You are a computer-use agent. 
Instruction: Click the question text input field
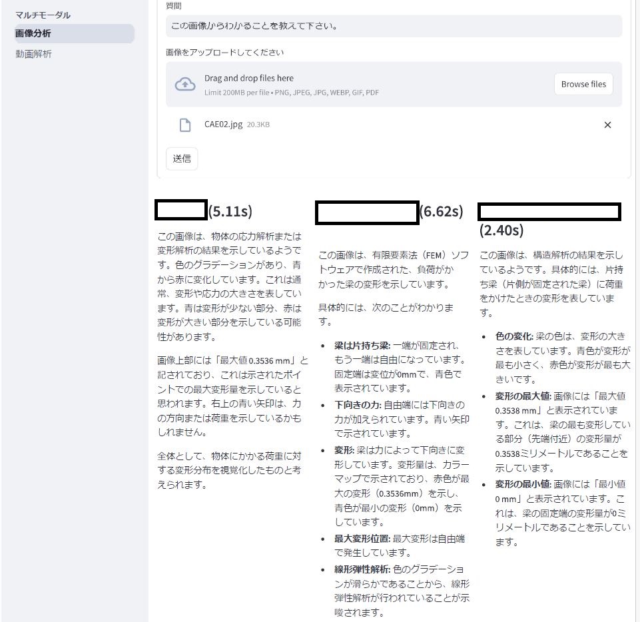pyautogui.click(x=394, y=26)
